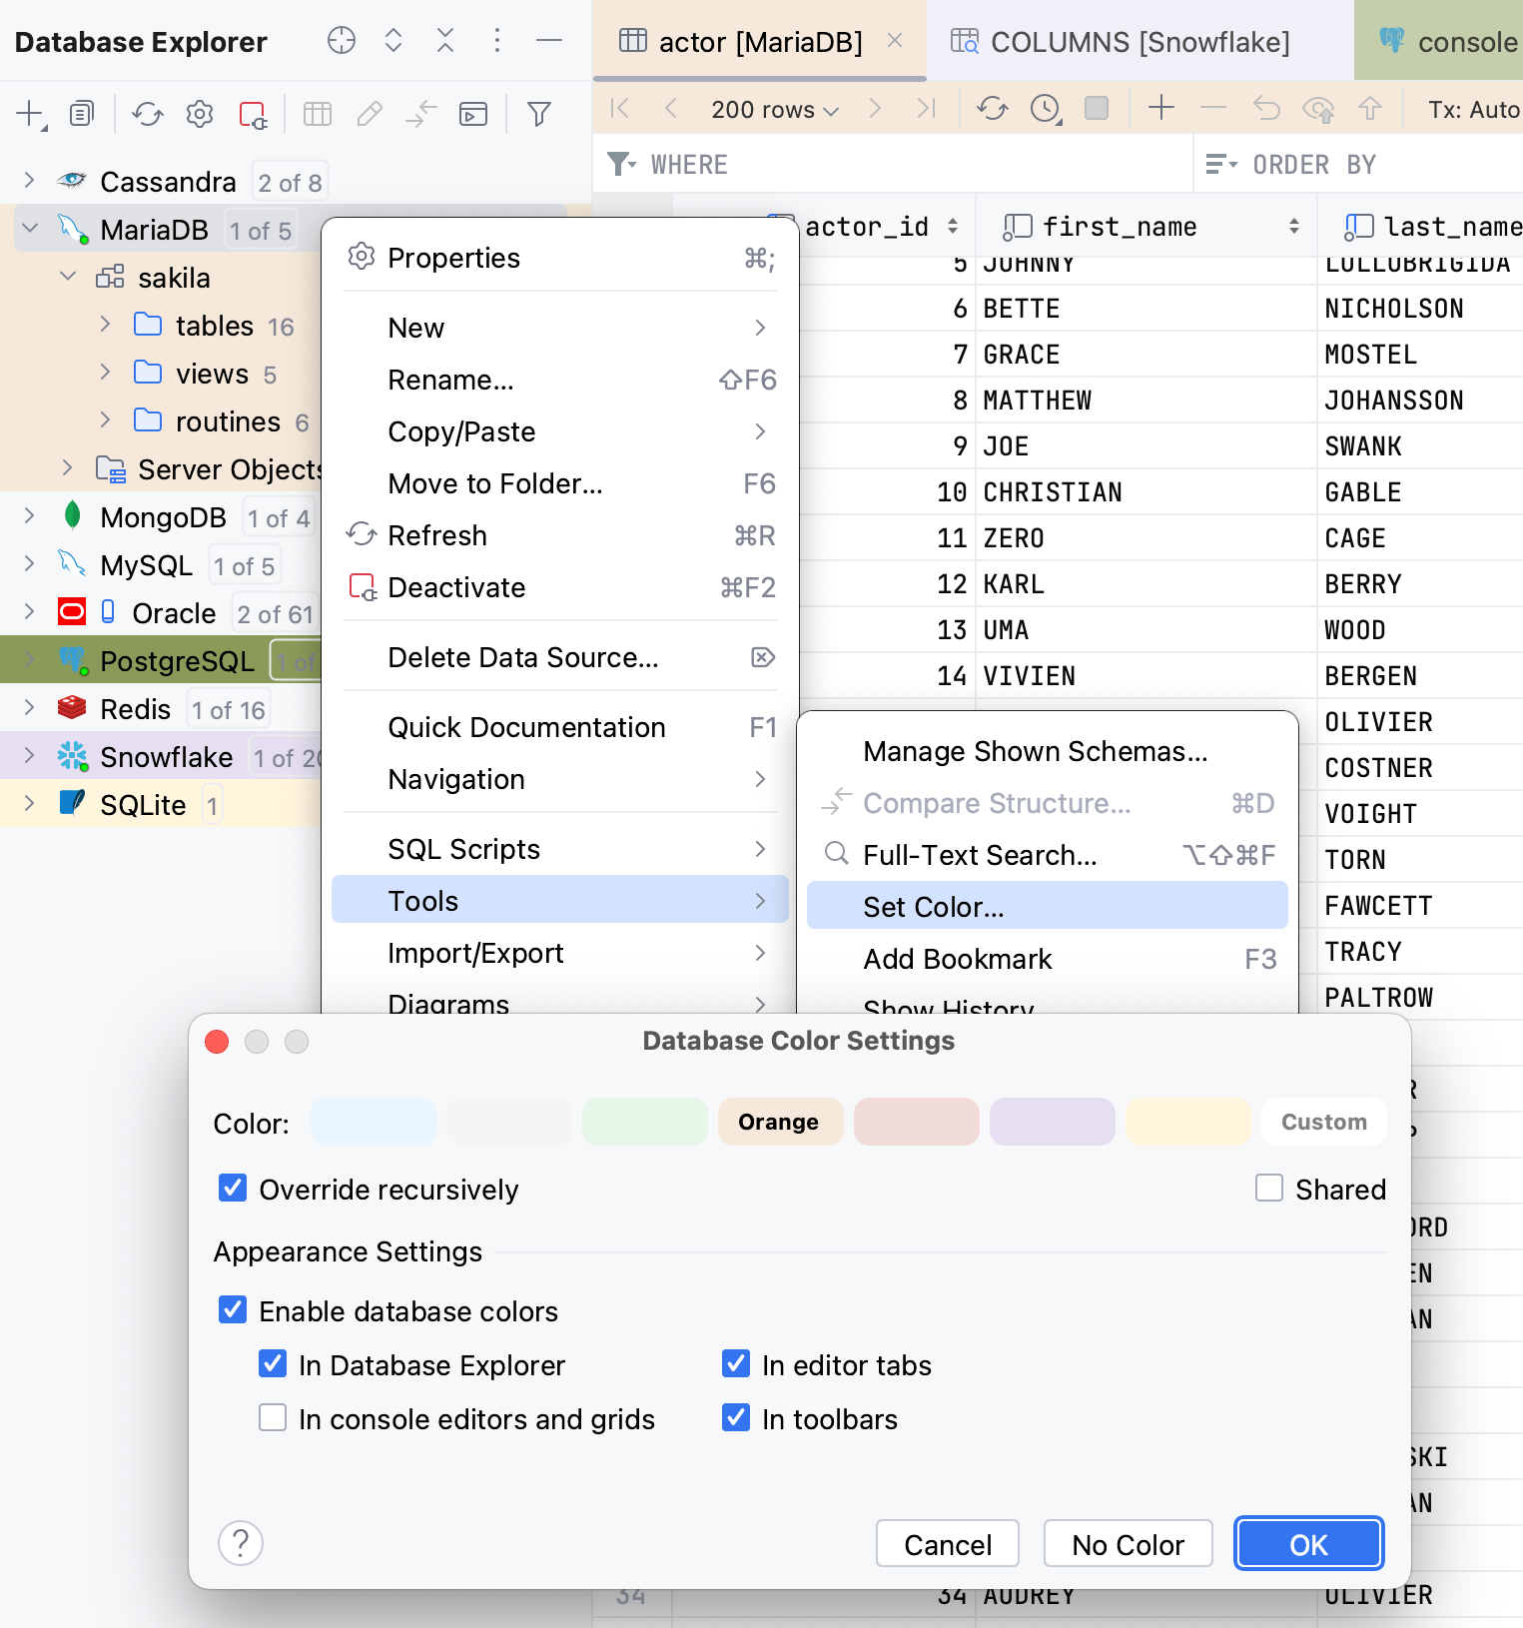Expand the tables folder under sakila
Screen dimensions: 1523x1628
click(x=105, y=325)
